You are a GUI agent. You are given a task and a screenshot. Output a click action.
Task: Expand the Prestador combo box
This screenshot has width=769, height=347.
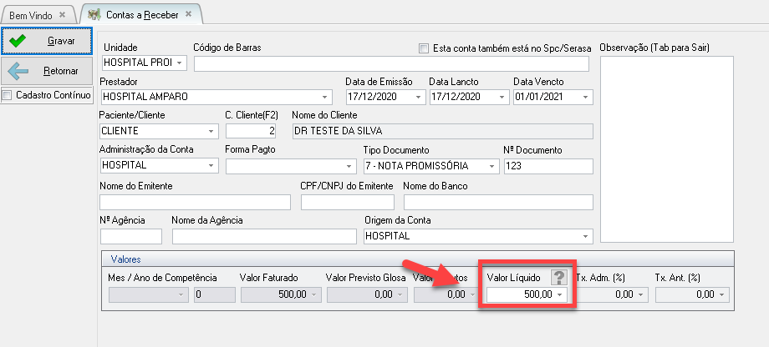pyautogui.click(x=325, y=97)
